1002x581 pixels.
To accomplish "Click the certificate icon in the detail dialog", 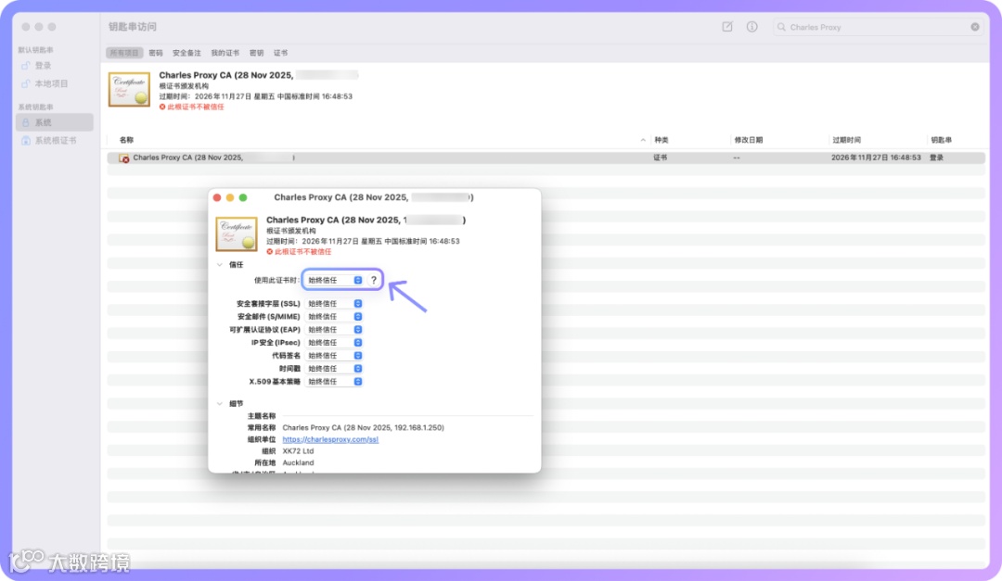I will [237, 234].
